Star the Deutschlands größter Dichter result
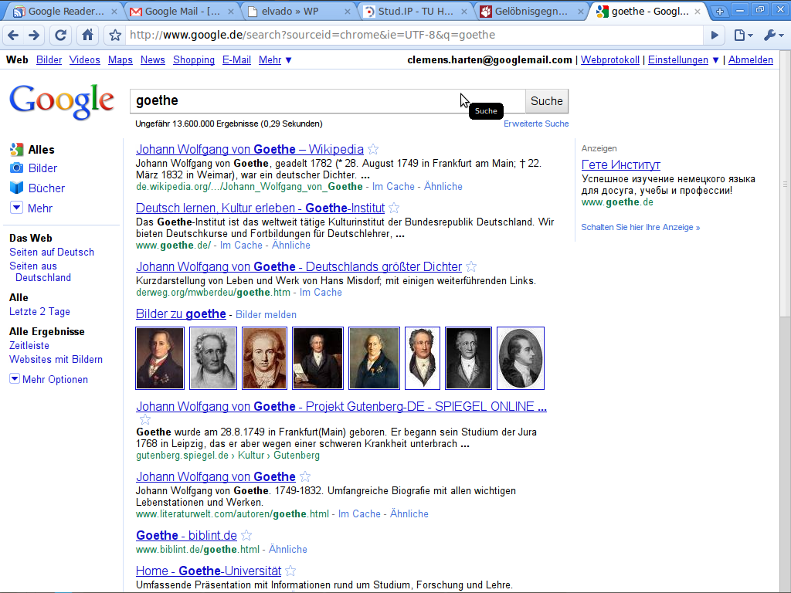 pyautogui.click(x=471, y=266)
